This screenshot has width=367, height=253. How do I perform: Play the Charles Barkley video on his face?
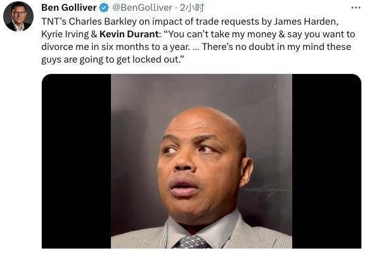202,161
